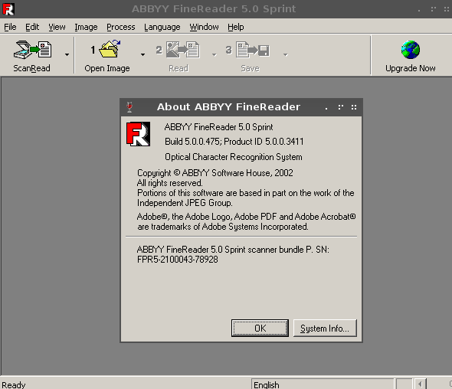
Task: Click the Build 5.0.0.475 version text
Action: point(192,142)
